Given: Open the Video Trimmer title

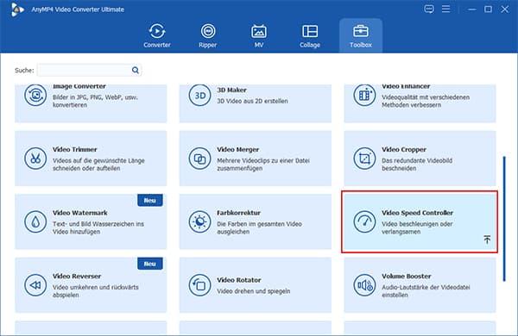Looking at the screenshot, I should coord(74,149).
